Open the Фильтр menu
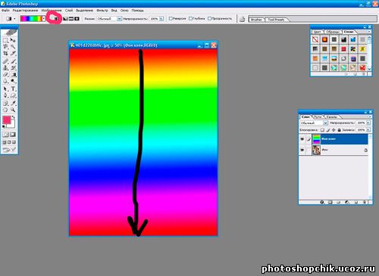The image size is (379, 276). (x=102, y=11)
